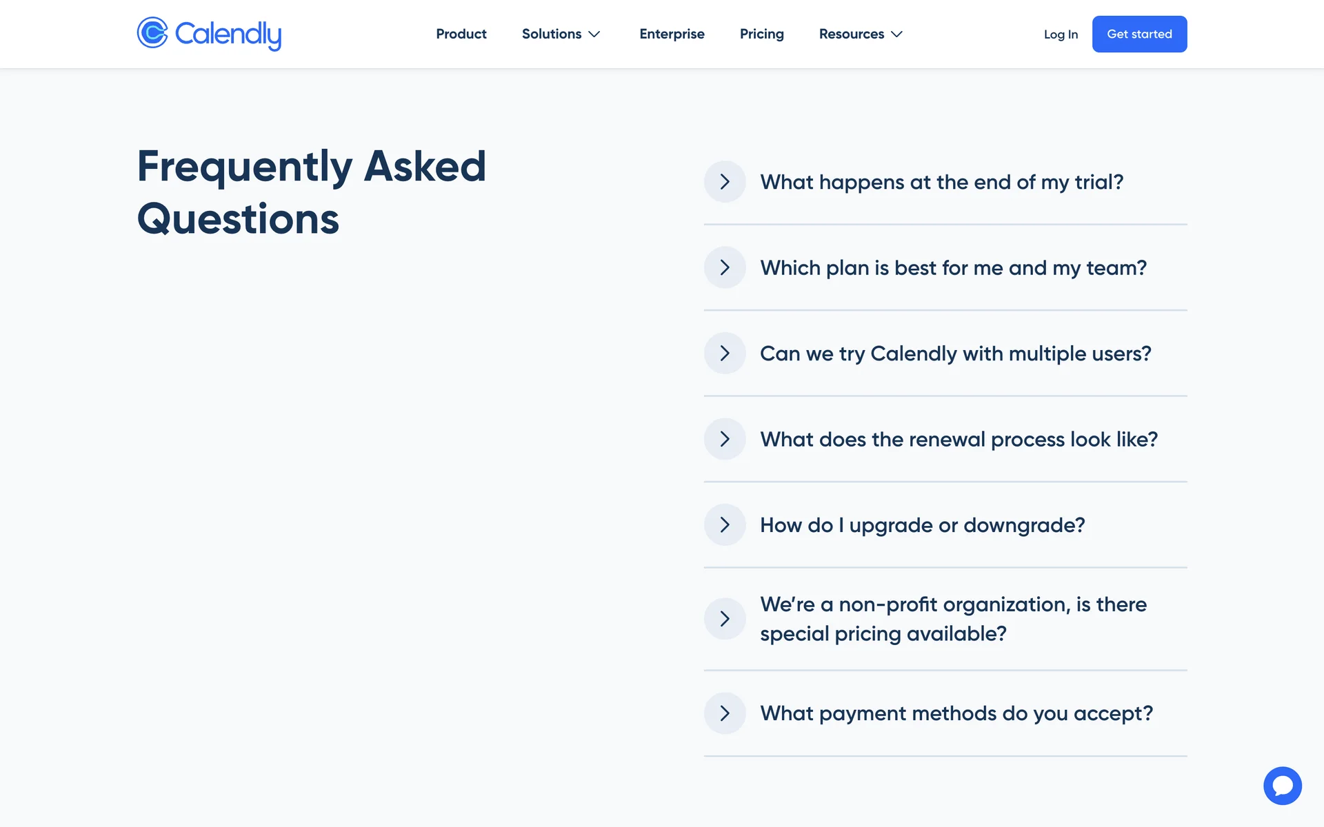Click the Log In link
This screenshot has width=1324, height=827.
1061,34
